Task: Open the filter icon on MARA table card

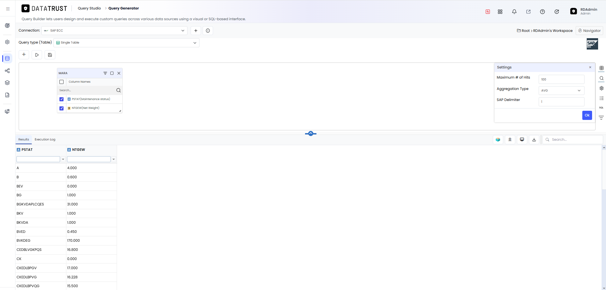Action: point(105,73)
